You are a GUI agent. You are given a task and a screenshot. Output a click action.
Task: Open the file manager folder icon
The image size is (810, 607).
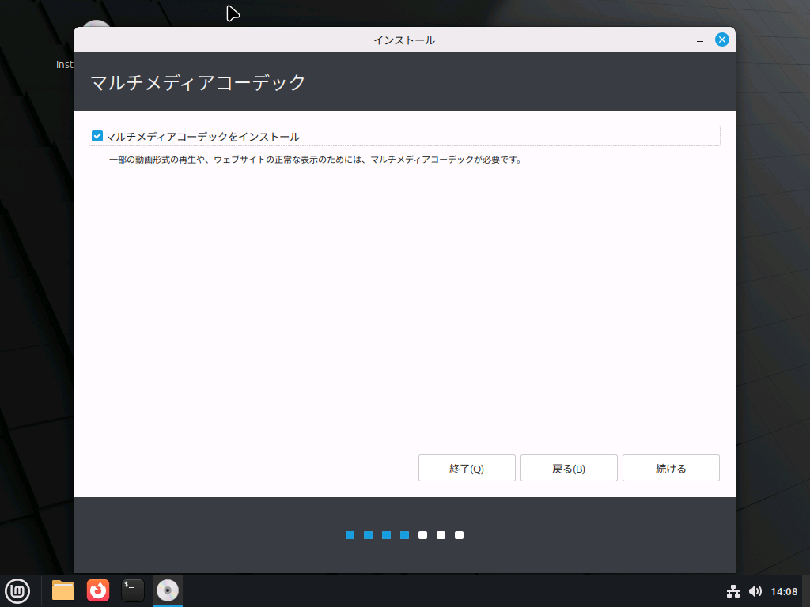(x=62, y=590)
